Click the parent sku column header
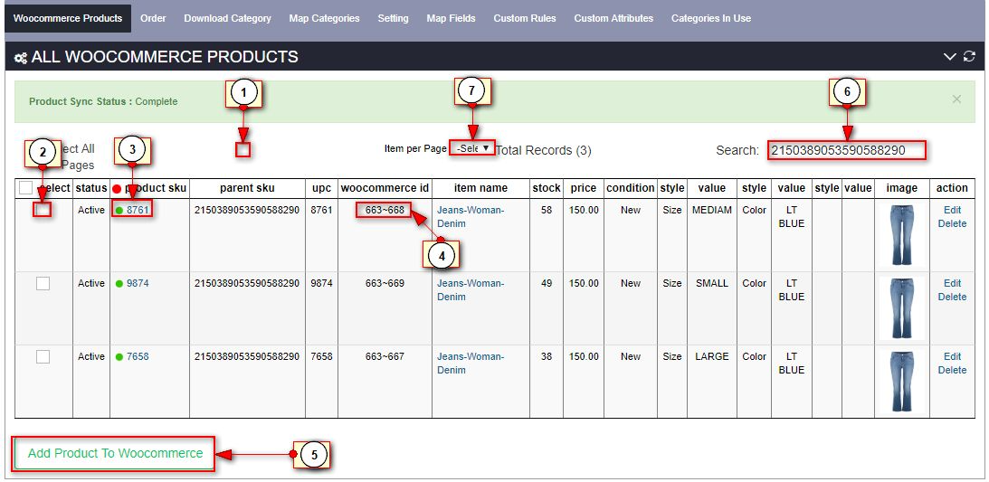This screenshot has width=989, height=482. click(x=247, y=188)
